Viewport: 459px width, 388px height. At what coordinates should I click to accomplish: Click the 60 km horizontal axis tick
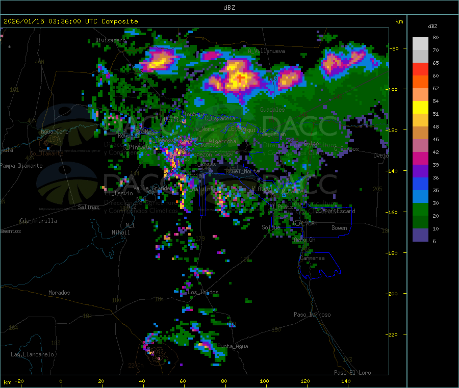pos(183,381)
